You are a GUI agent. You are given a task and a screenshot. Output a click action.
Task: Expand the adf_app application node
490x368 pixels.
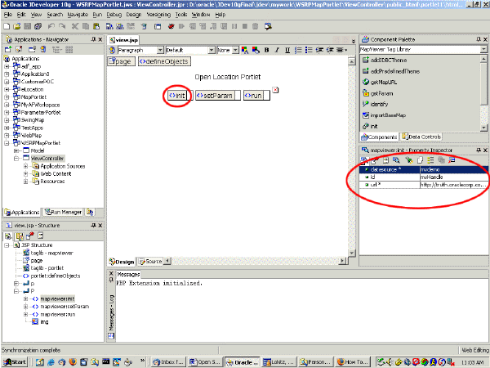pyautogui.click(x=7, y=66)
